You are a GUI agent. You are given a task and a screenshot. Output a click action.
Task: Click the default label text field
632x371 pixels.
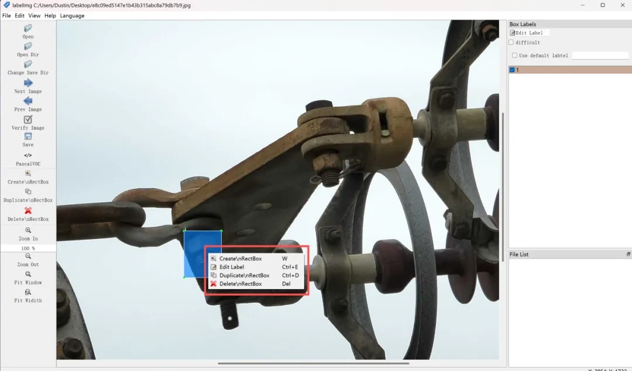tap(600, 55)
